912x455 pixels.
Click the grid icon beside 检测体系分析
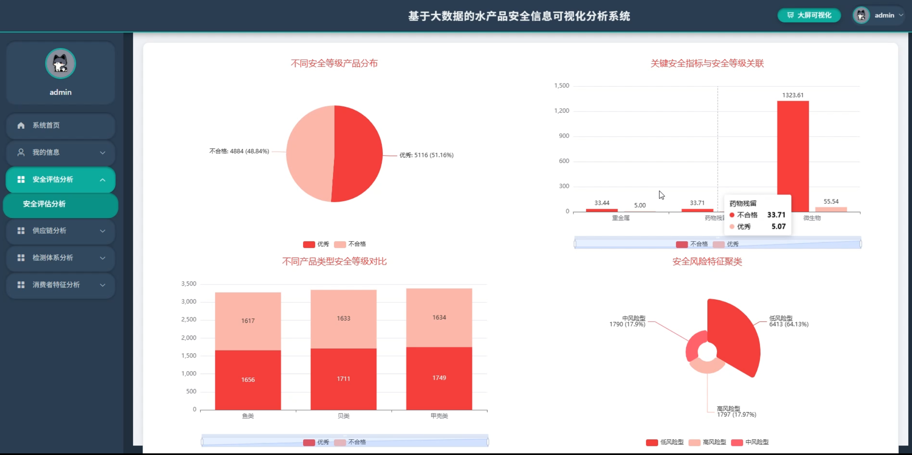tap(21, 258)
